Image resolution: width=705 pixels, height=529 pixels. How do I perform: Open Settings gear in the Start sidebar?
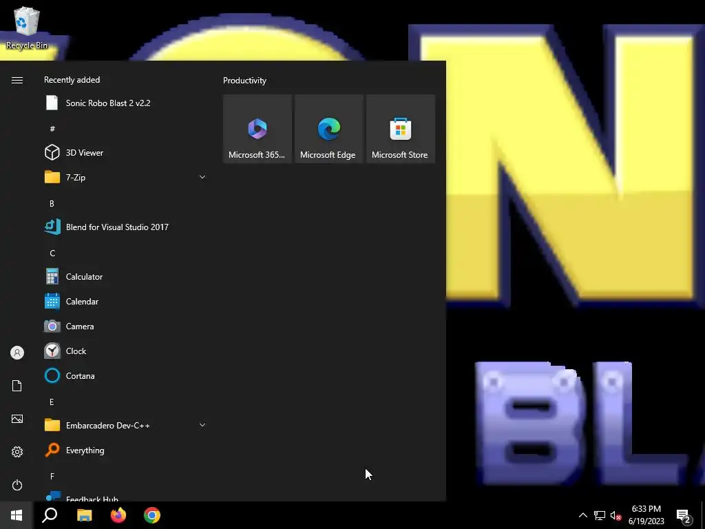tap(17, 452)
